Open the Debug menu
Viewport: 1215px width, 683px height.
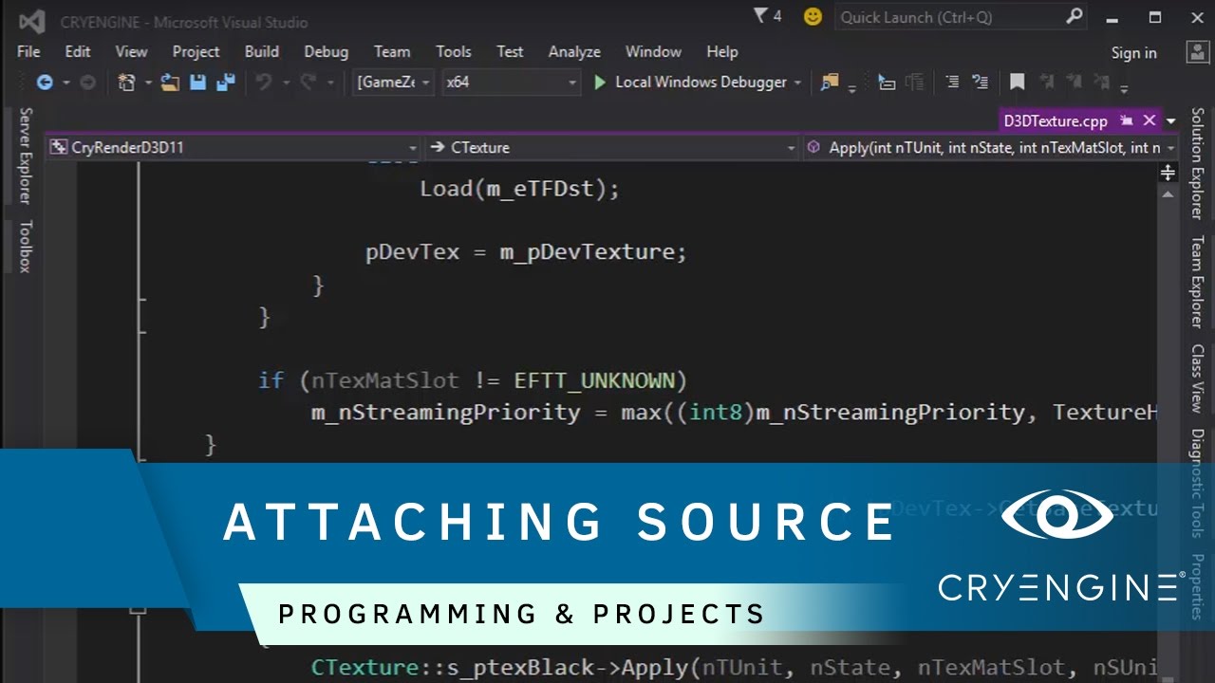point(327,52)
